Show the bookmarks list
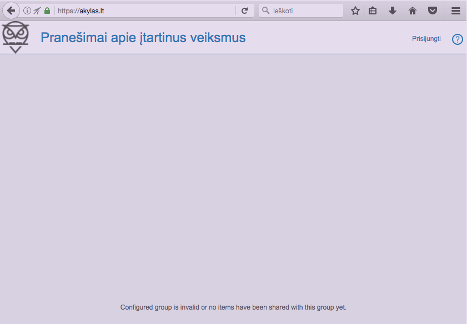The width and height of the screenshot is (467, 324). [373, 11]
